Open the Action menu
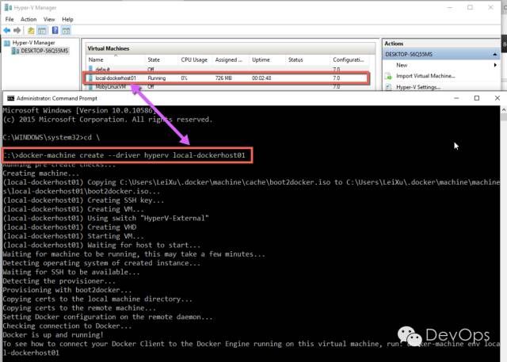This screenshot has width=507, height=362. 29,19
